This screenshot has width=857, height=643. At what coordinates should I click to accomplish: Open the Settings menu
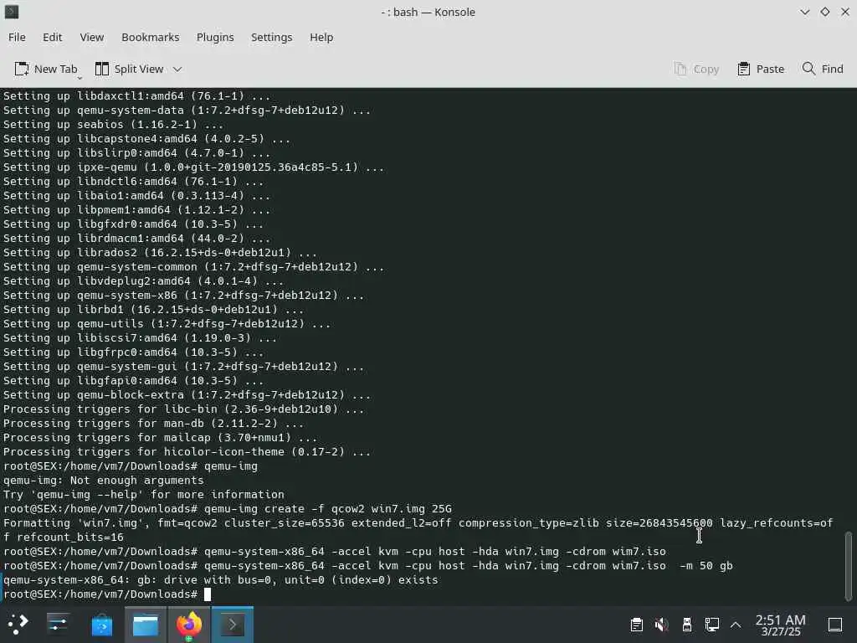(x=272, y=37)
